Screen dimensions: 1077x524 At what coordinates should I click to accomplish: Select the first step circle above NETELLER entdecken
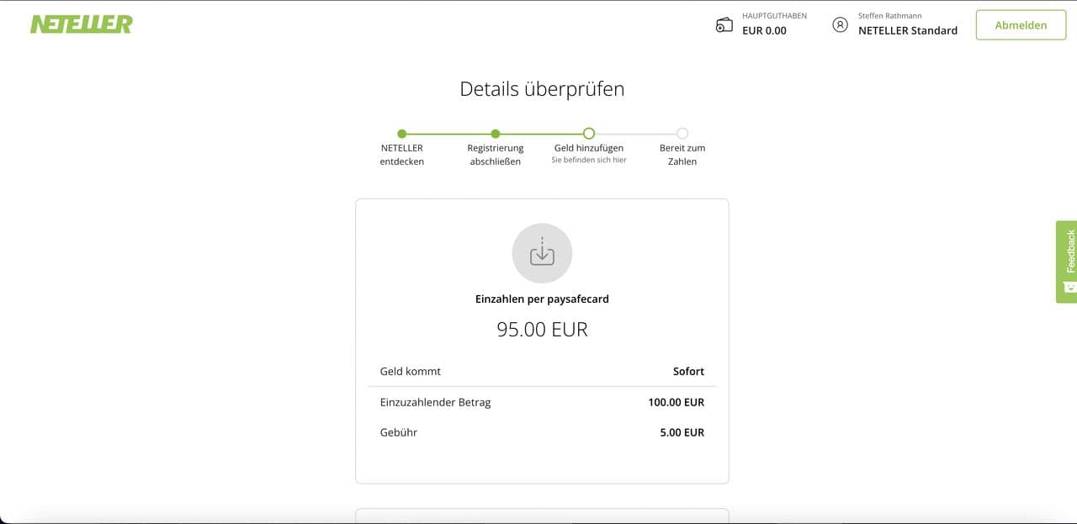[402, 133]
